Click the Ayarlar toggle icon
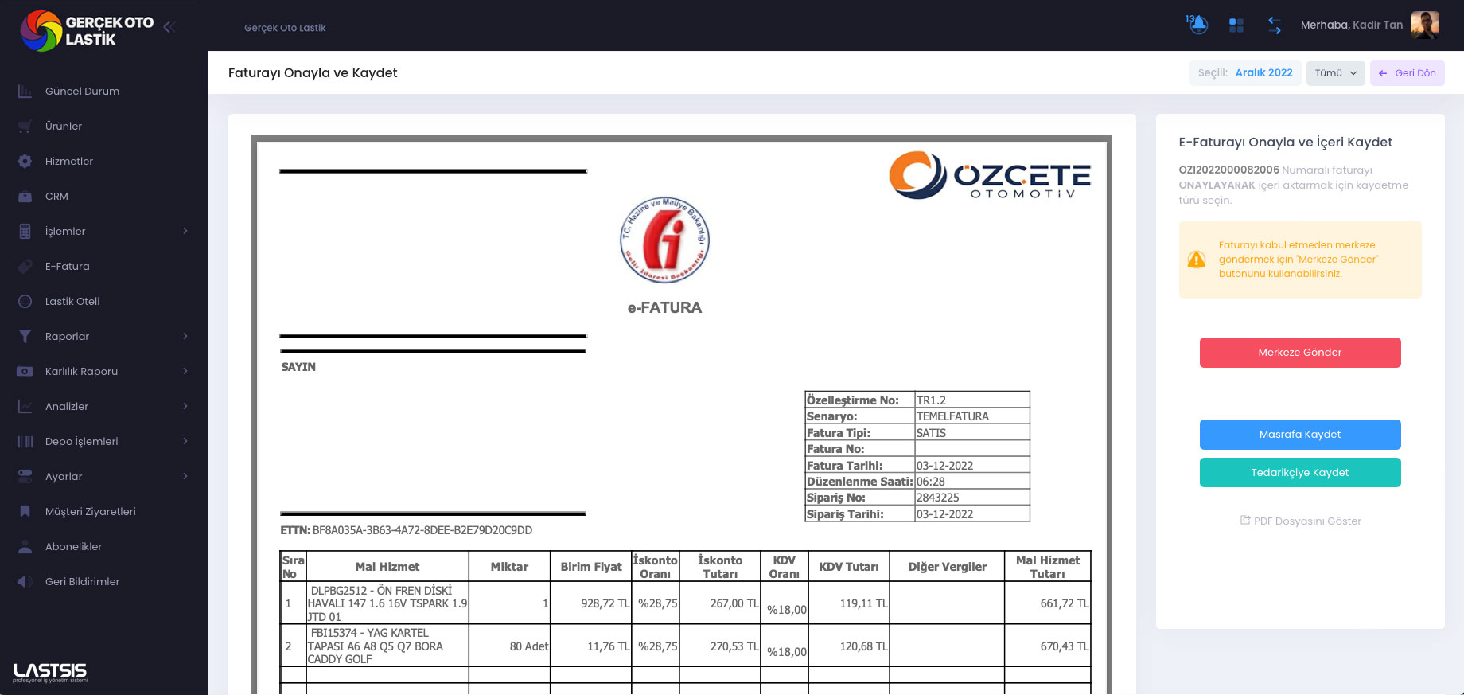1464x695 pixels. coord(25,476)
